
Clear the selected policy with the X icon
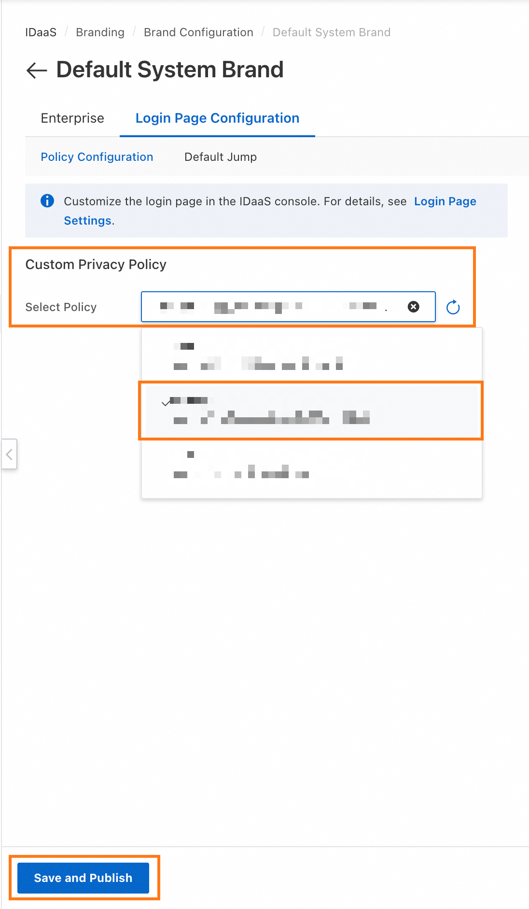[414, 307]
